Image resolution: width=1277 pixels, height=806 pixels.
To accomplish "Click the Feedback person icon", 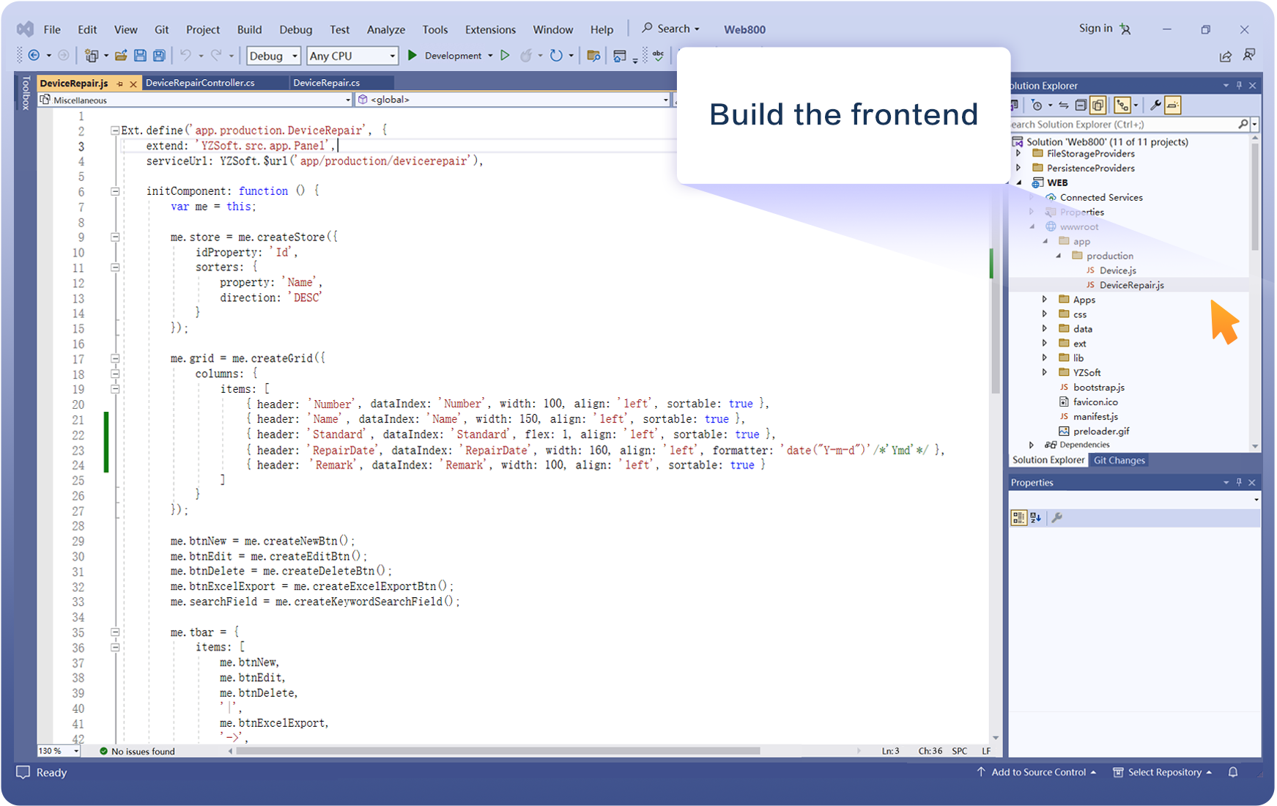I will point(1249,55).
